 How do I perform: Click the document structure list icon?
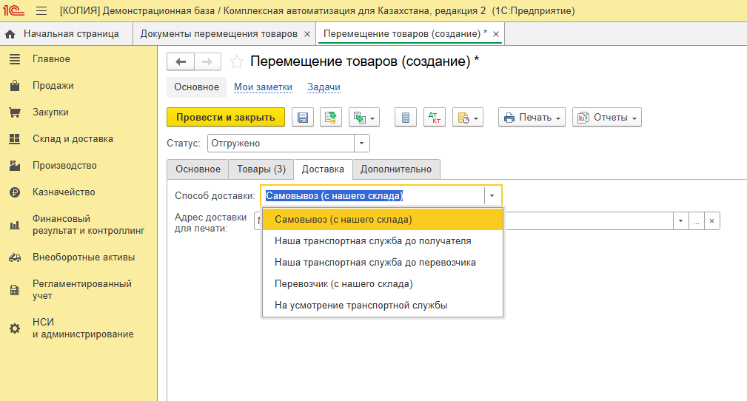[x=405, y=118]
